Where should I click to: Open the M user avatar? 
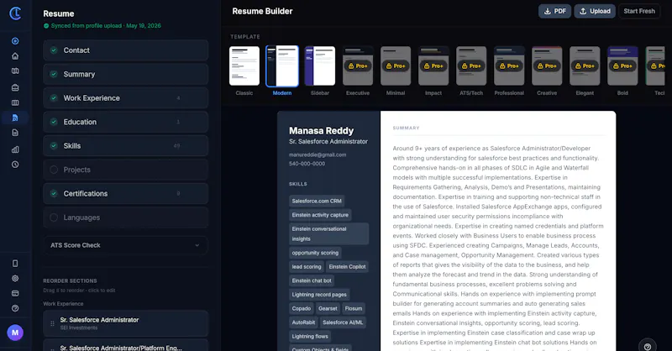tap(15, 333)
